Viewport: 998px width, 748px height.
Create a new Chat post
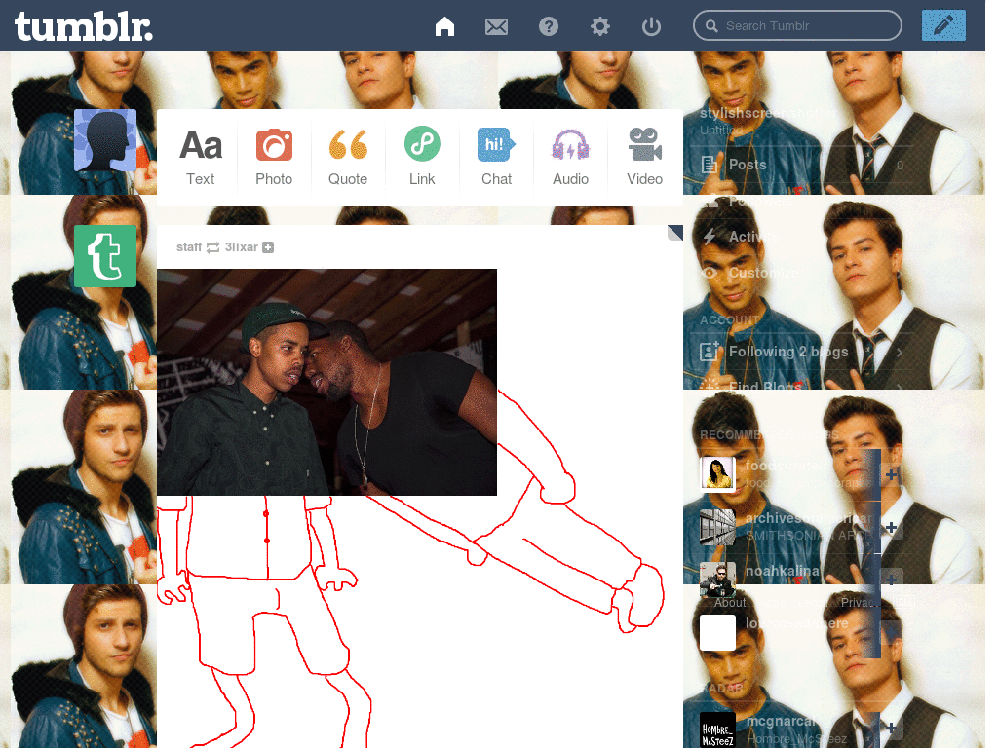click(496, 157)
